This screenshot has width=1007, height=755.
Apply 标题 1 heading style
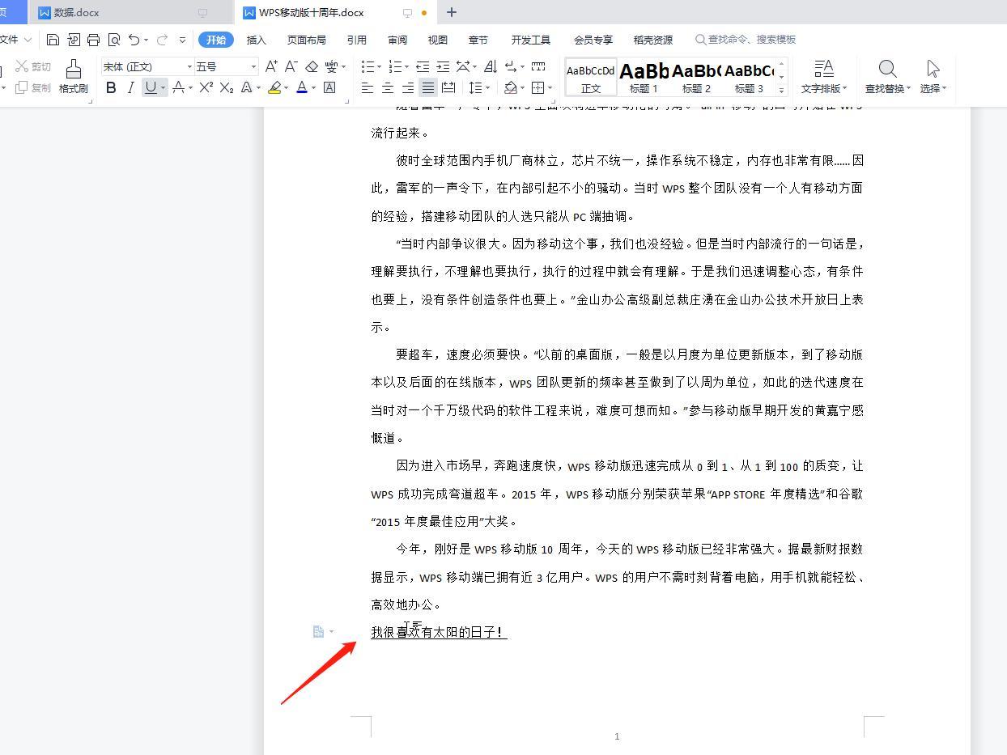644,78
